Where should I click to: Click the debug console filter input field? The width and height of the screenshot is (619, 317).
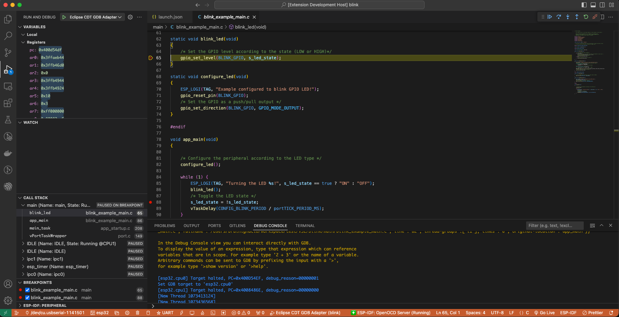coord(554,226)
